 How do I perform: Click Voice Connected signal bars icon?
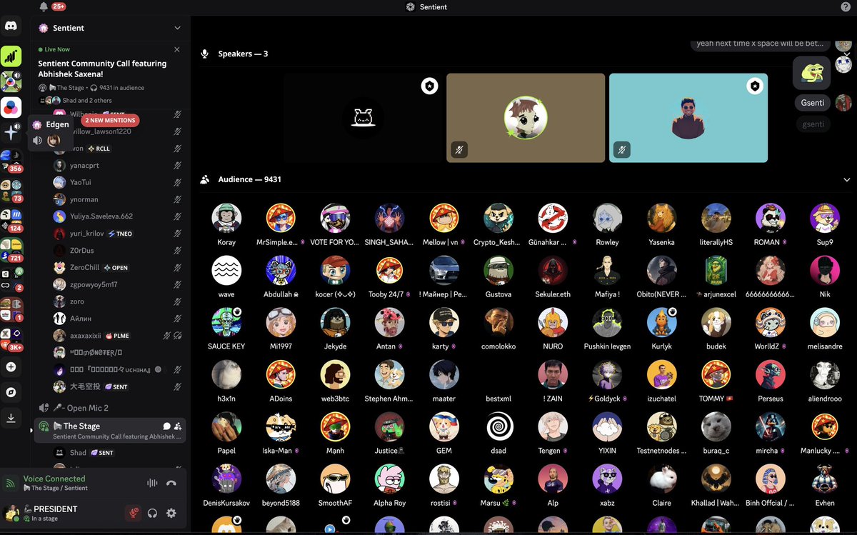11,483
